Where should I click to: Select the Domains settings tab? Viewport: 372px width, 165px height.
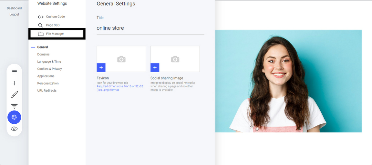pyautogui.click(x=43, y=54)
